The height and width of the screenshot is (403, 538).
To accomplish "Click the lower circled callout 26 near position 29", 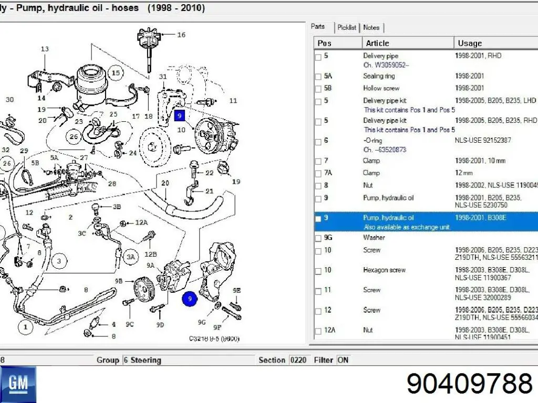I will pyautogui.click(x=7, y=164).
